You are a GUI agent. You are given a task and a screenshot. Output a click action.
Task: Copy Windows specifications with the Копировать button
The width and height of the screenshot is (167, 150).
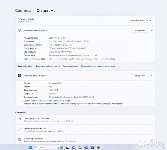coord(140,76)
